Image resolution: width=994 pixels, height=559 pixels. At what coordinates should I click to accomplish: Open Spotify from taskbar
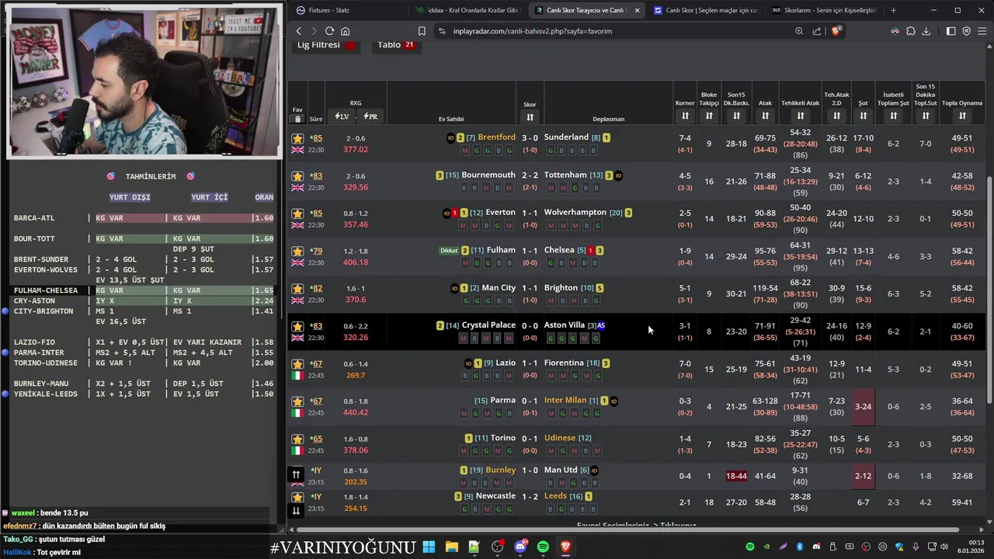click(543, 547)
